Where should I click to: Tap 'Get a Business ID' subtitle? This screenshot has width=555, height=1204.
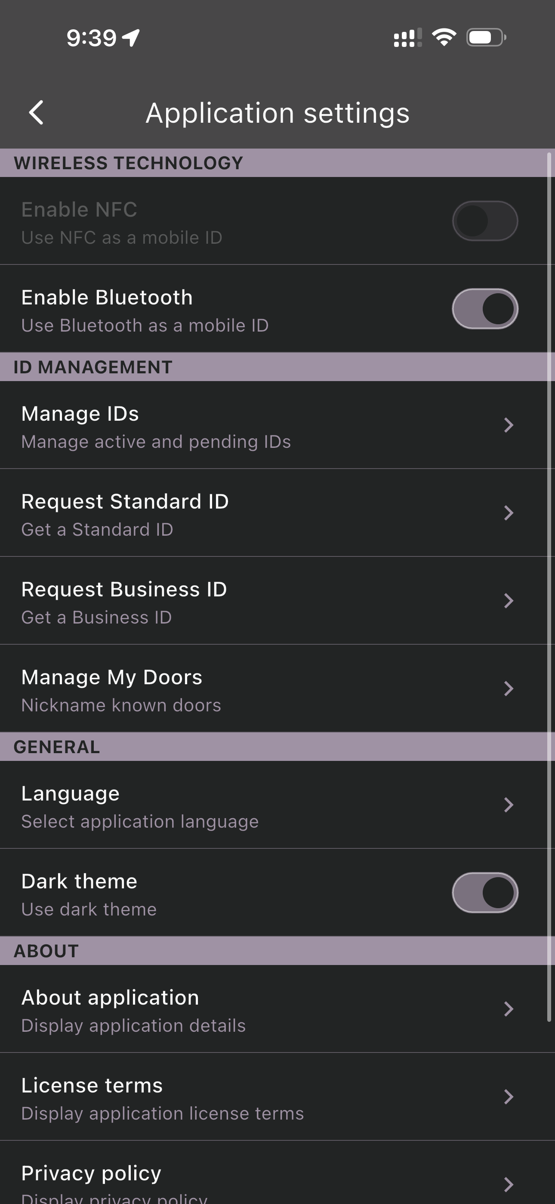tap(97, 618)
